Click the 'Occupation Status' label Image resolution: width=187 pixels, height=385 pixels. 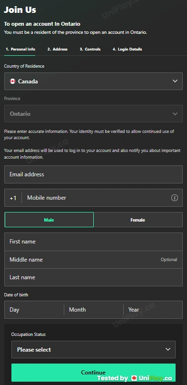click(x=29, y=334)
